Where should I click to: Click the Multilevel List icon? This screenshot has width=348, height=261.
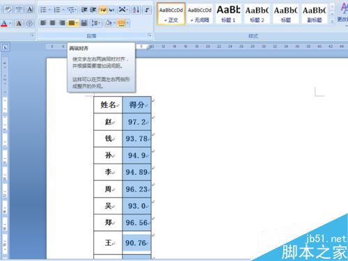click(x=70, y=10)
